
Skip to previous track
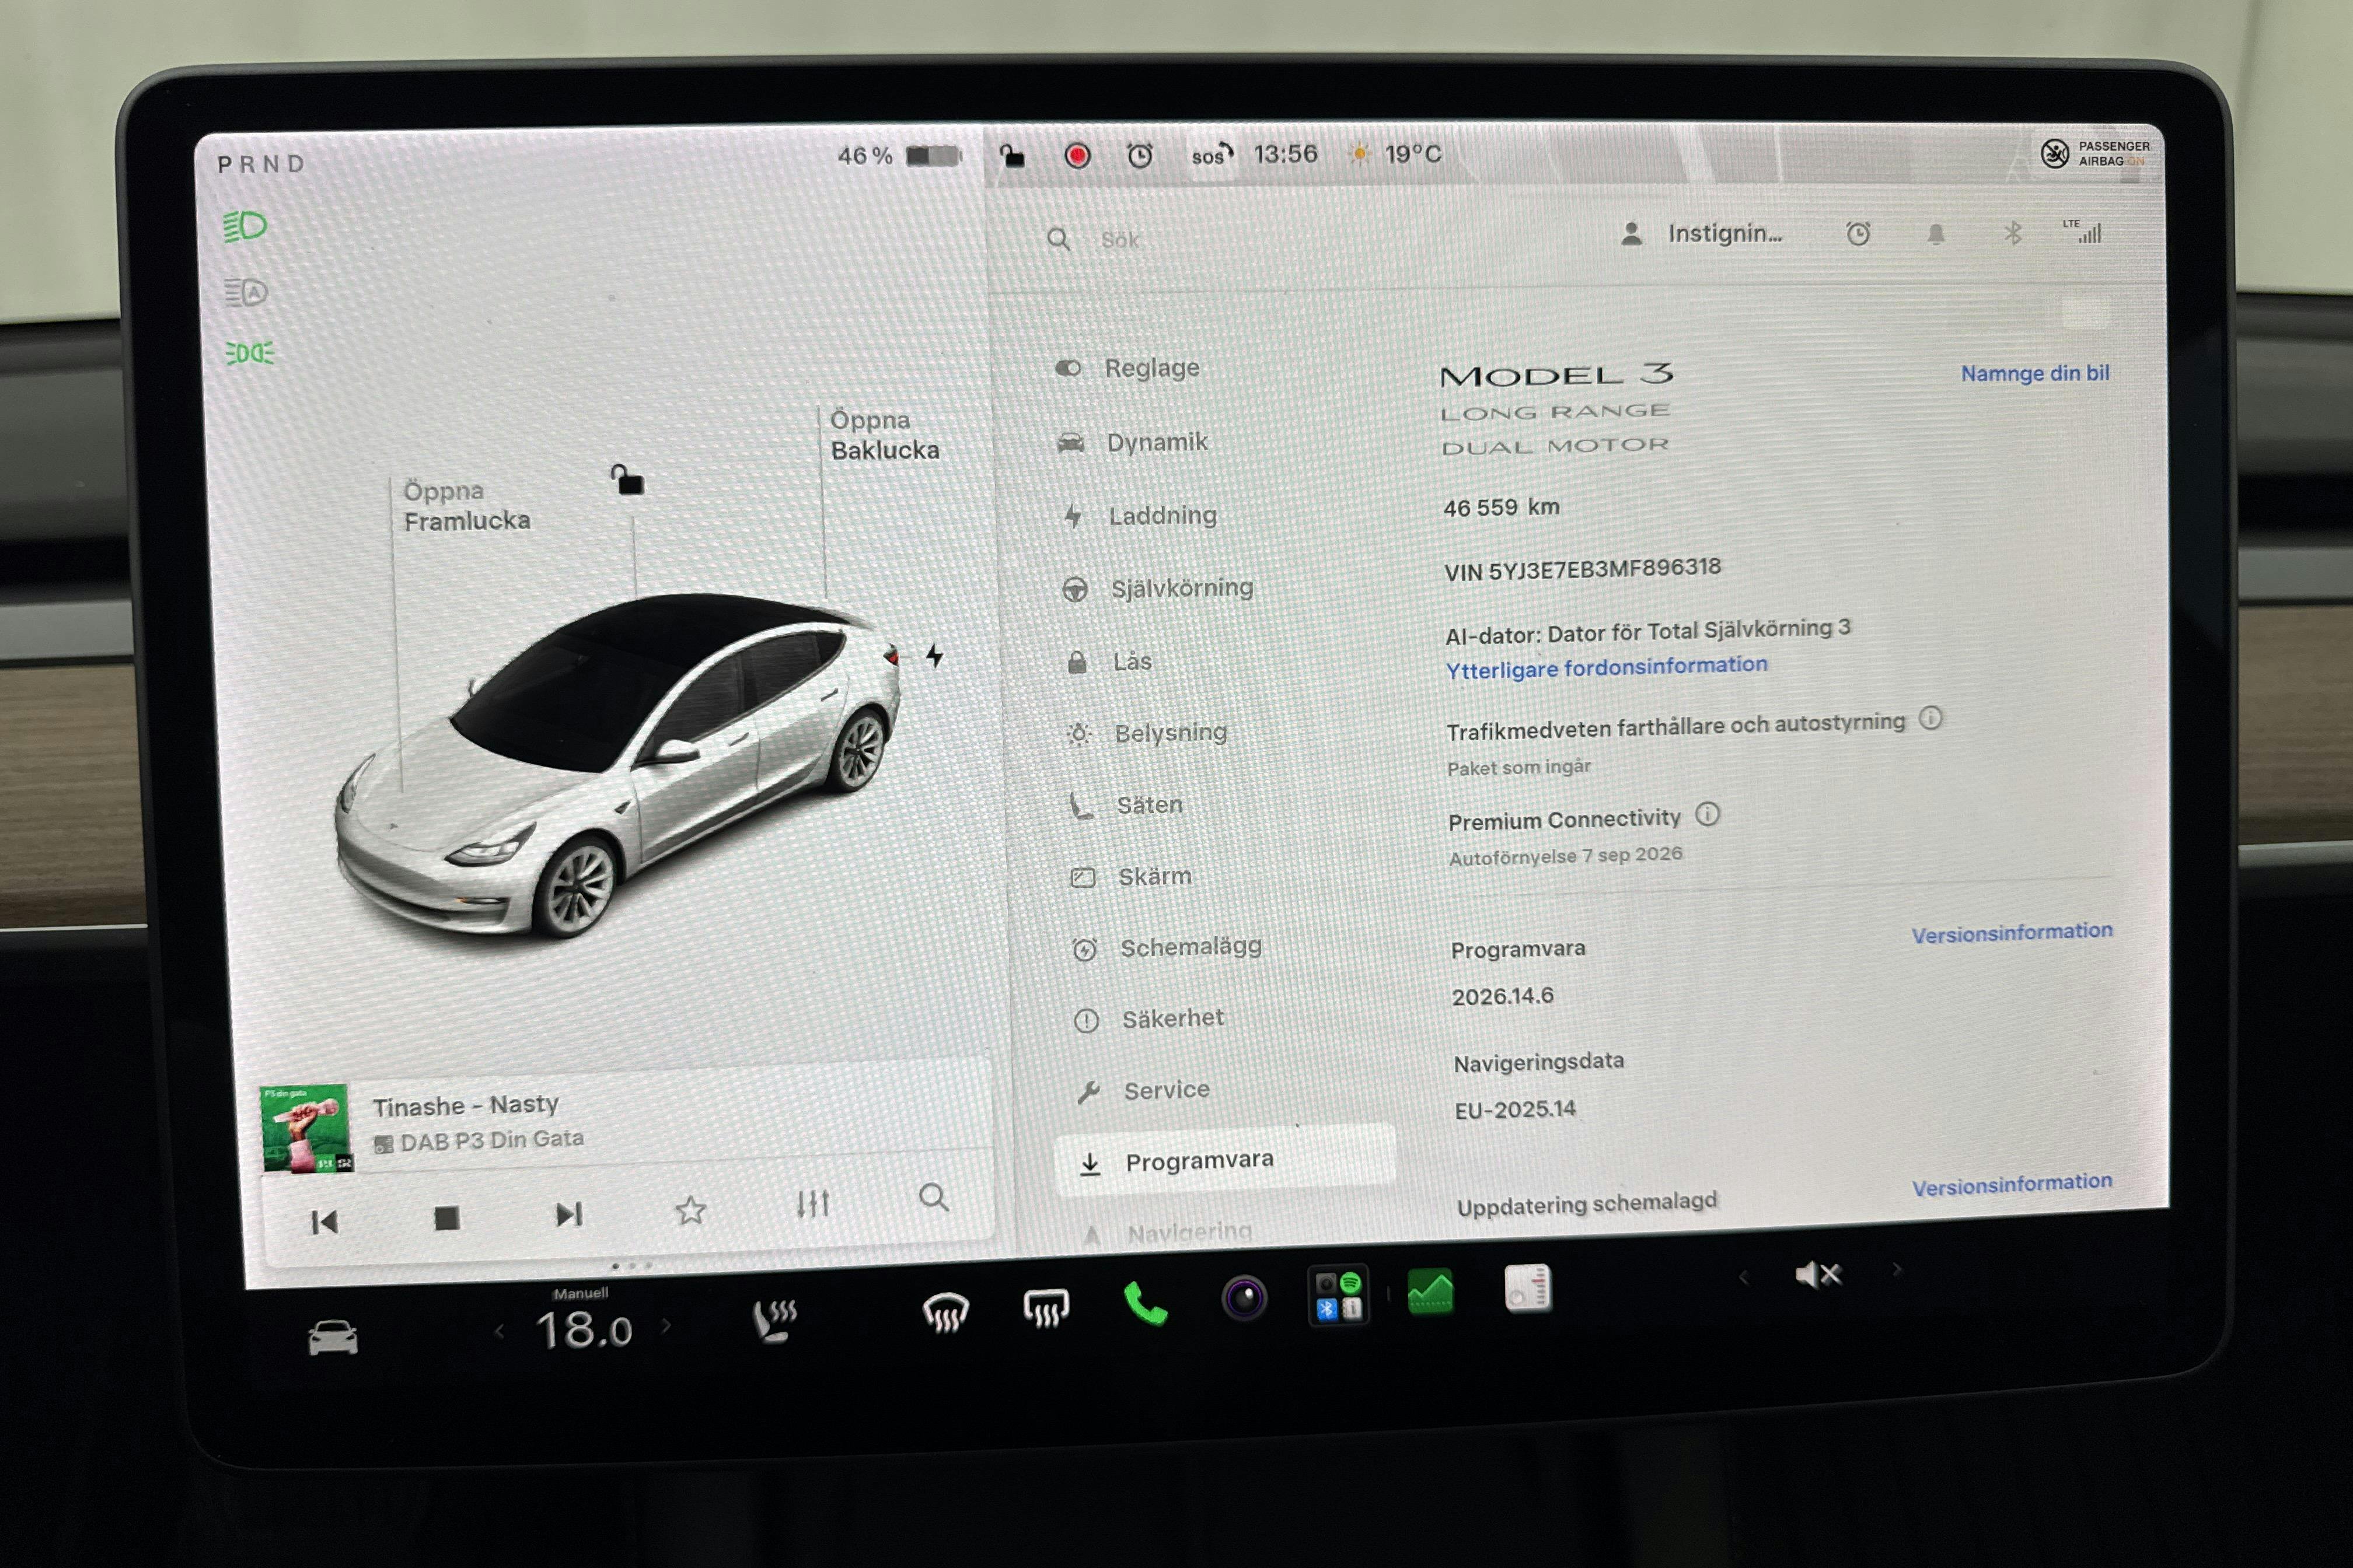[324, 1222]
